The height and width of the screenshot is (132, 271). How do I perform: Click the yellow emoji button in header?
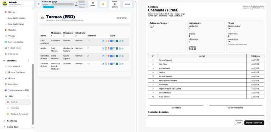103,4
